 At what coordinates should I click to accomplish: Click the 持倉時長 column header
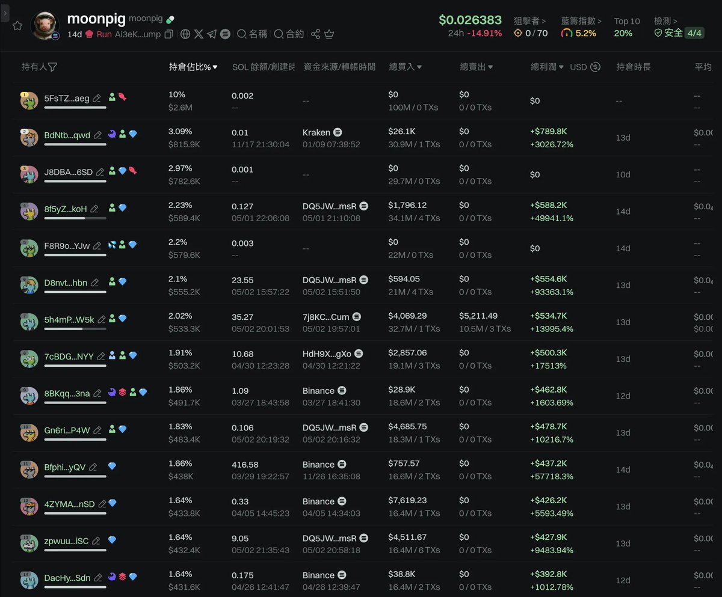click(634, 67)
